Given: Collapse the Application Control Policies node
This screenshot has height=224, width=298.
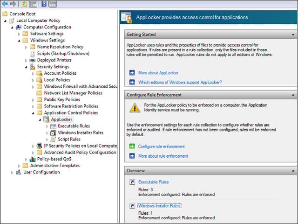Looking at the screenshot, I should click(x=33, y=113).
